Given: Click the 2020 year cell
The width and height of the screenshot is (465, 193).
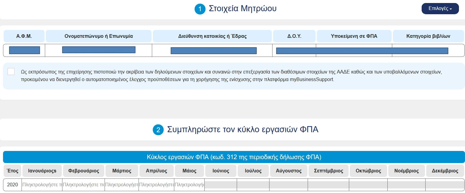Looking at the screenshot, I should (x=12, y=185).
